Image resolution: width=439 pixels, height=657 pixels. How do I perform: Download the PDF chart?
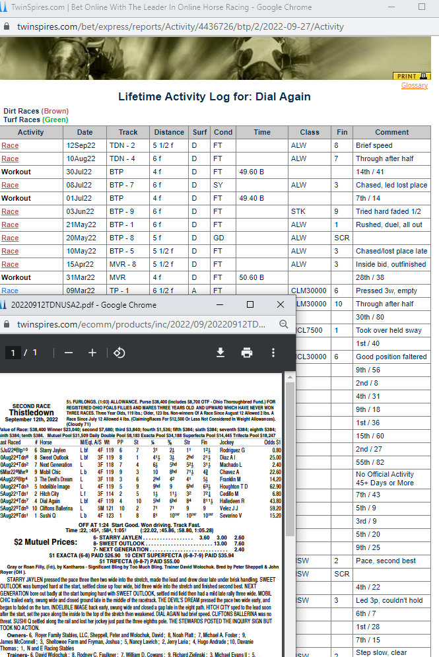point(220,353)
